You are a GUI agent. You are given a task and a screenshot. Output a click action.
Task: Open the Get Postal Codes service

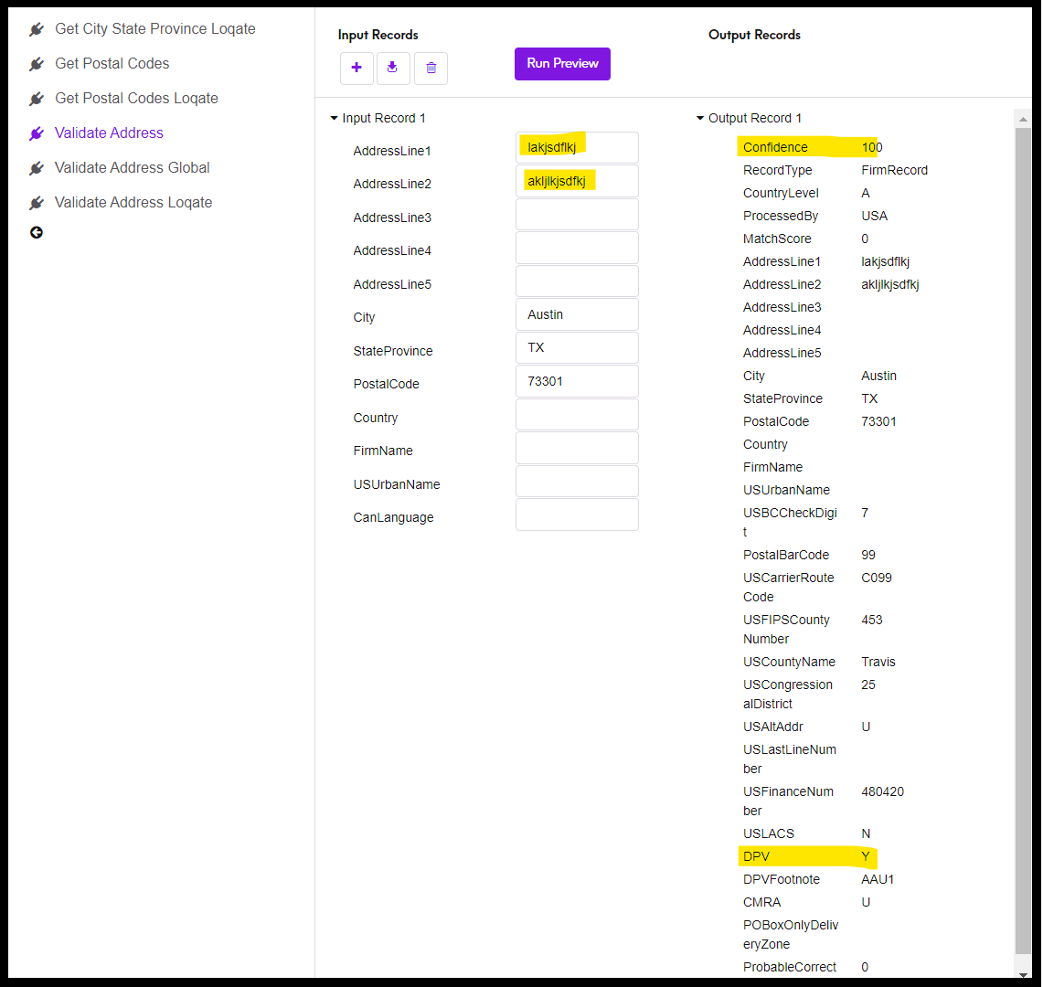coord(112,63)
